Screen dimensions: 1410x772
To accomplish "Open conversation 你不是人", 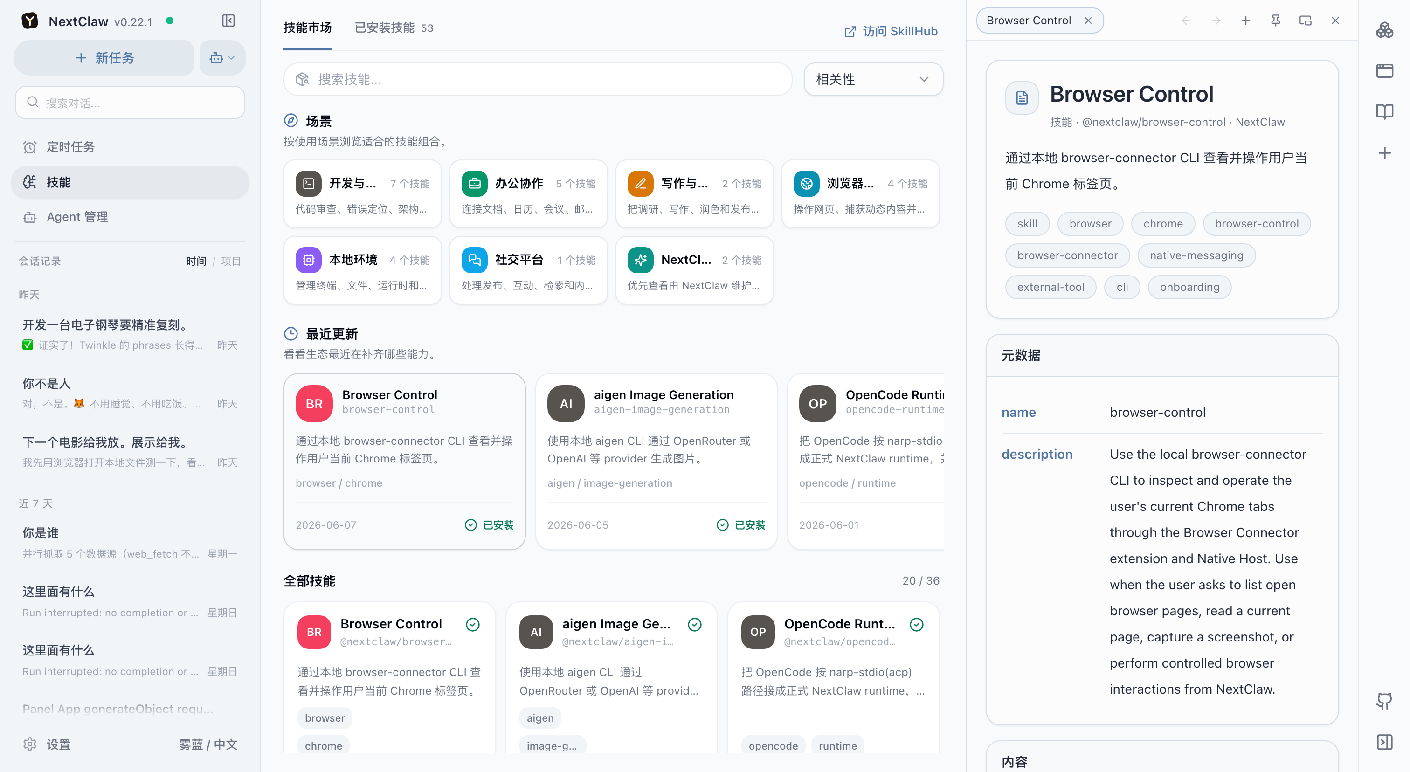I will click(130, 393).
